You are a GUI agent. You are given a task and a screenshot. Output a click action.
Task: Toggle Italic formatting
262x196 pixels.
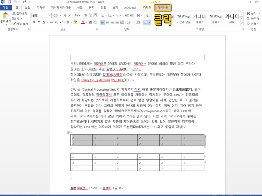[39, 22]
